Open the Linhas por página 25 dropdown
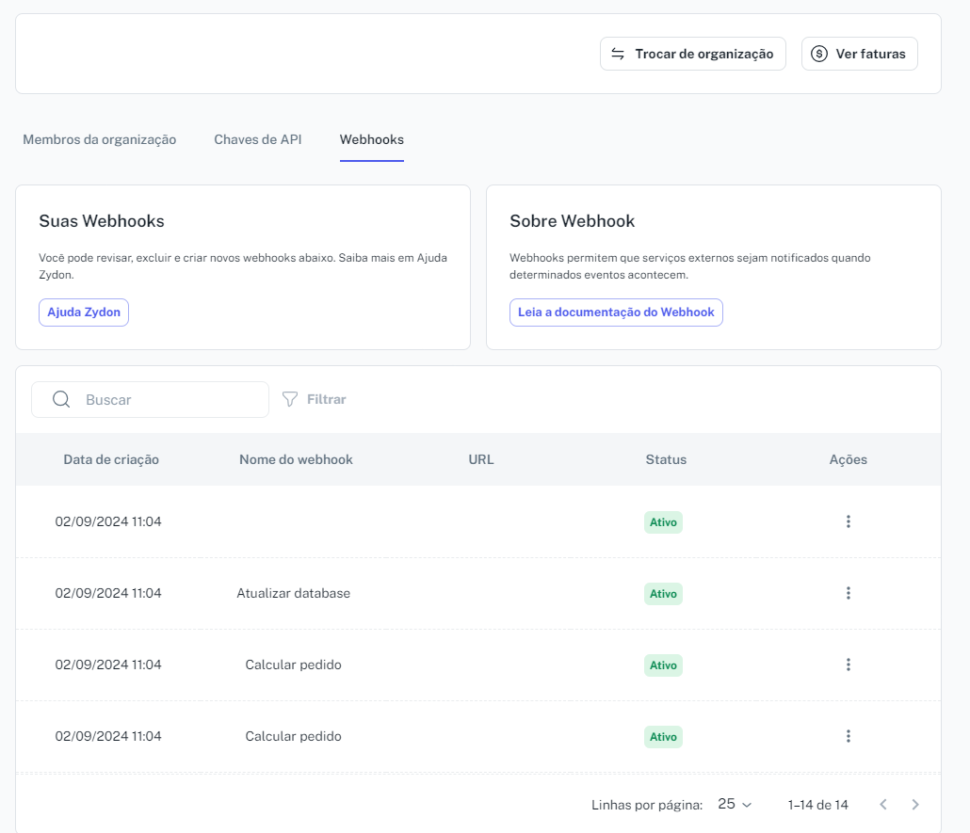The height and width of the screenshot is (833, 970). point(735,804)
